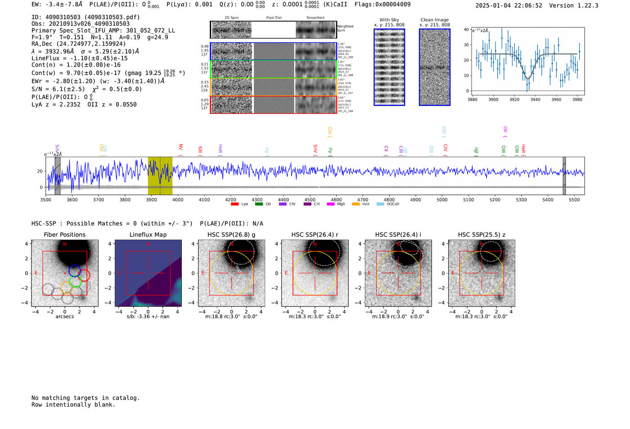Click the Gaussian absorption fit plot
The image size is (630, 429).
click(x=527, y=61)
